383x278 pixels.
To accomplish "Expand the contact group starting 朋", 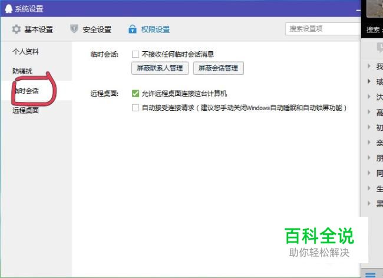I will tap(369, 158).
